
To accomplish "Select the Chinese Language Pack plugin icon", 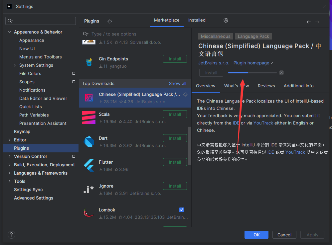I will [x=88, y=98].
